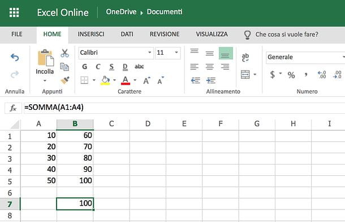The image size is (345, 222).
Task: Open the VISUALIZZA tab
Action: pyautogui.click(x=212, y=34)
